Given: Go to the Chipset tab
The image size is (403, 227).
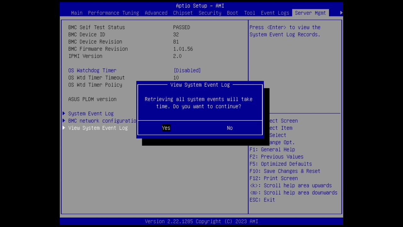Looking at the screenshot, I should pyautogui.click(x=183, y=13).
